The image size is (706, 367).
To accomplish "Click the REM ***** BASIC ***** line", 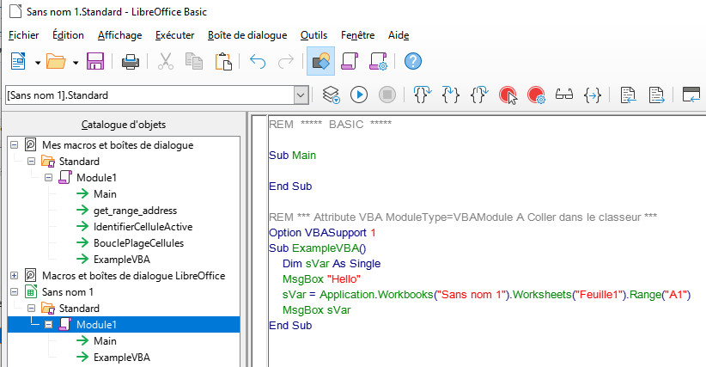I will tap(330, 124).
